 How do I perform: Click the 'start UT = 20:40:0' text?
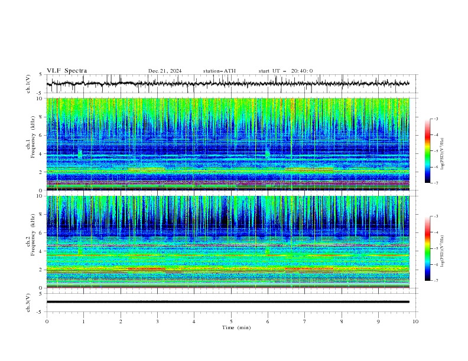[x=285, y=71]
